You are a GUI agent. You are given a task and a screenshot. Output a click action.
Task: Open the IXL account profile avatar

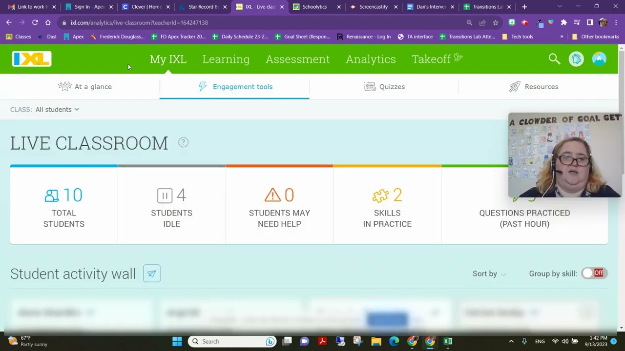tap(599, 59)
